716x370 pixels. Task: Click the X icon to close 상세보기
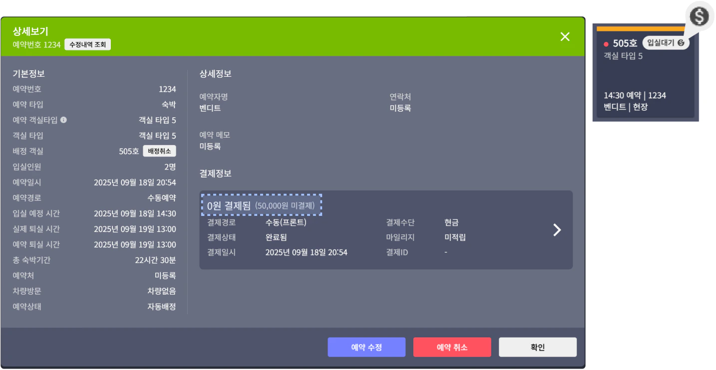tap(565, 37)
